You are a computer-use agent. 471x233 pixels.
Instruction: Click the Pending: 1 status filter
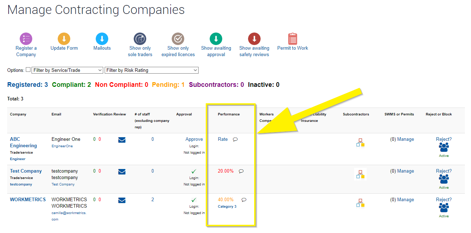[168, 85]
